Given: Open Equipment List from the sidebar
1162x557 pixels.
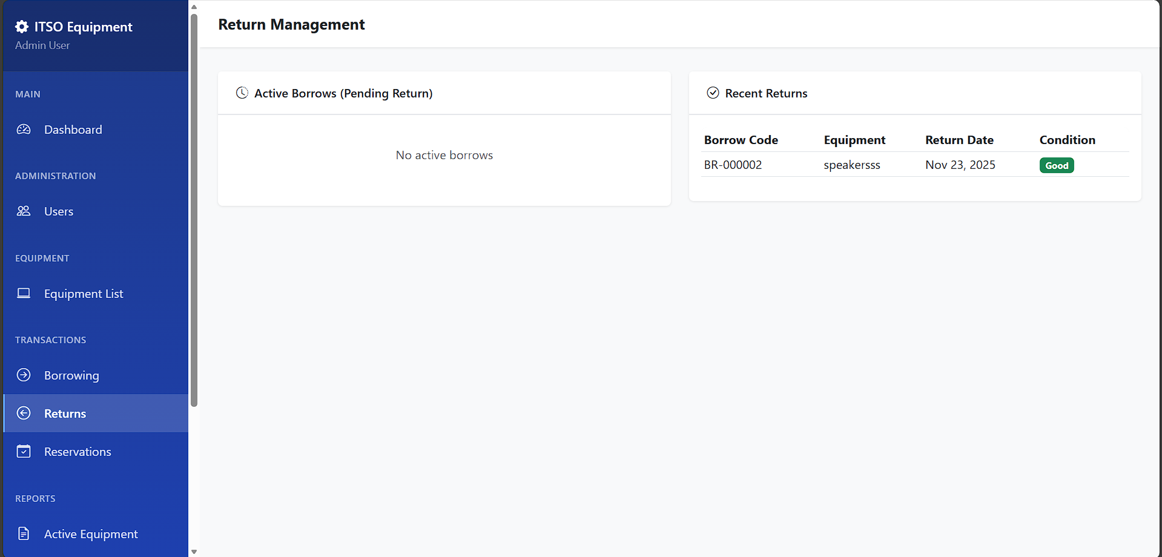Looking at the screenshot, I should pos(84,294).
